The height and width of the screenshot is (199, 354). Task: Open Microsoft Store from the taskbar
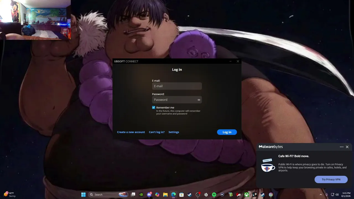click(181, 195)
